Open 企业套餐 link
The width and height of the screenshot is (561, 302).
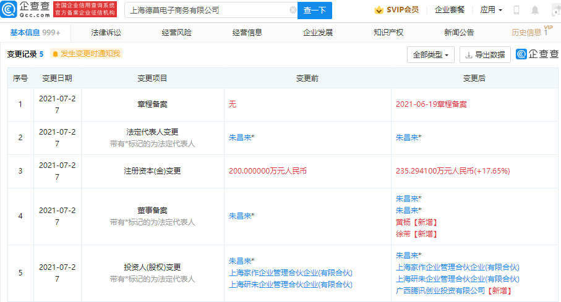point(450,10)
